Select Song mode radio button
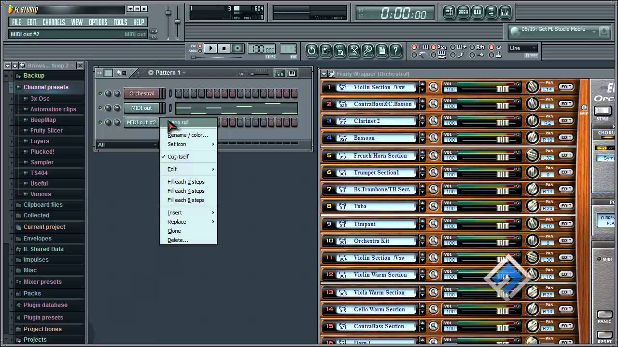 [199, 51]
